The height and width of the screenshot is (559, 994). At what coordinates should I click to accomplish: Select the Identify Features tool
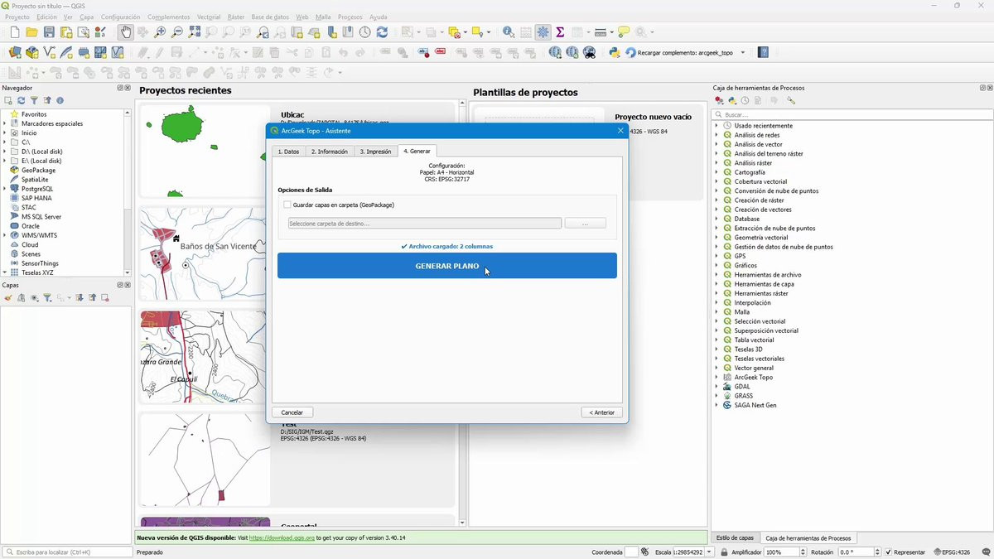click(x=509, y=32)
